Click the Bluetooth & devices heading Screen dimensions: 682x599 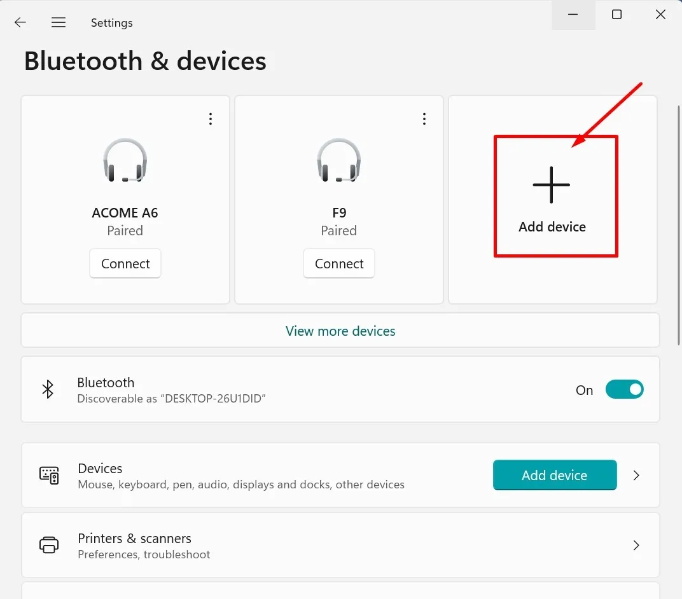point(145,60)
